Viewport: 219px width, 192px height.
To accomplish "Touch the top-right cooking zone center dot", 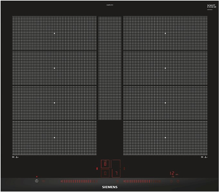I will point(165,33).
